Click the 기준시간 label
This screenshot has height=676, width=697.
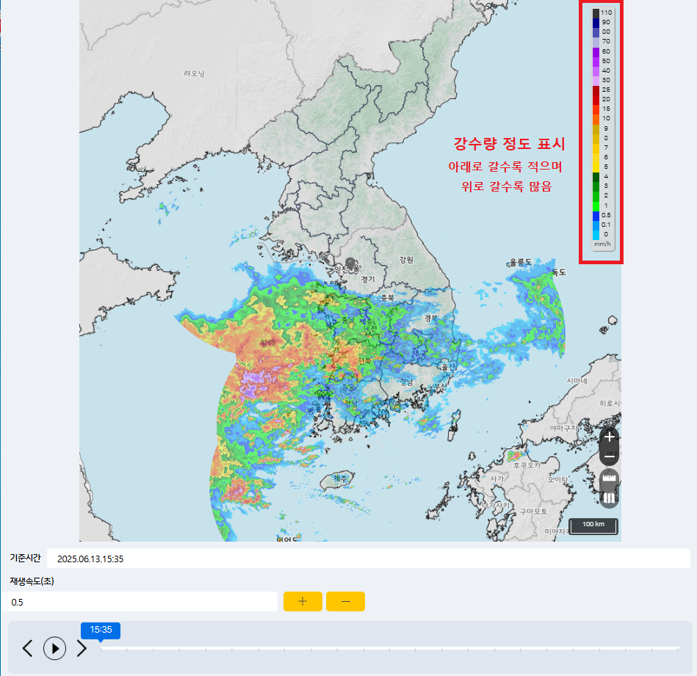click(x=25, y=558)
